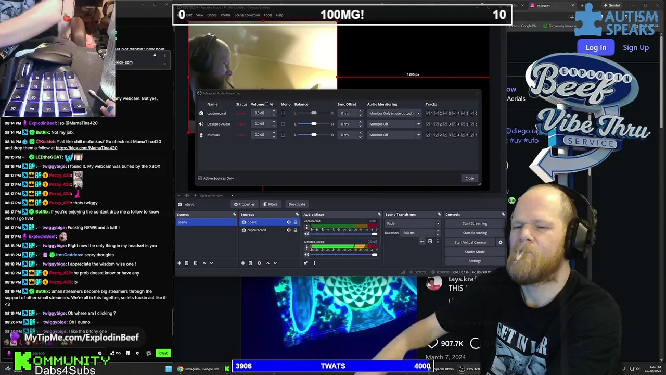Move scene up with the Scenes panel up arrow
Image resolution: width=666 pixels, height=375 pixels.
click(204, 263)
